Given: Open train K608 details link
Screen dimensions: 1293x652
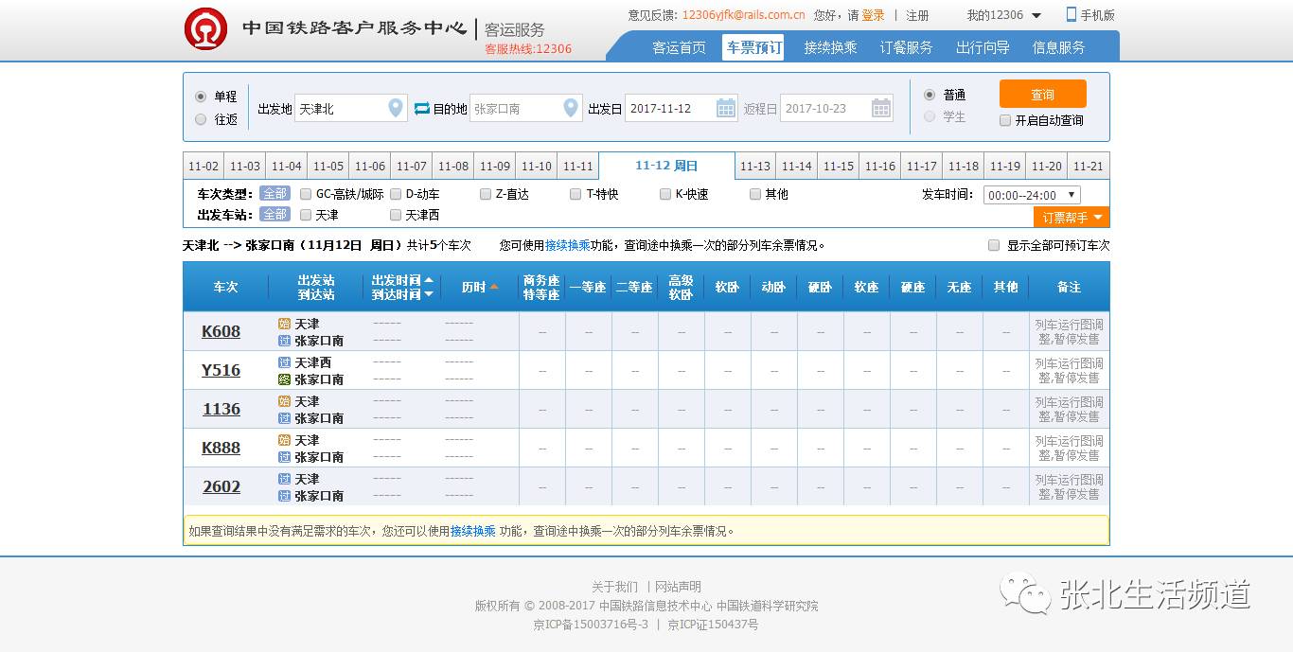Looking at the screenshot, I should pyautogui.click(x=221, y=331).
